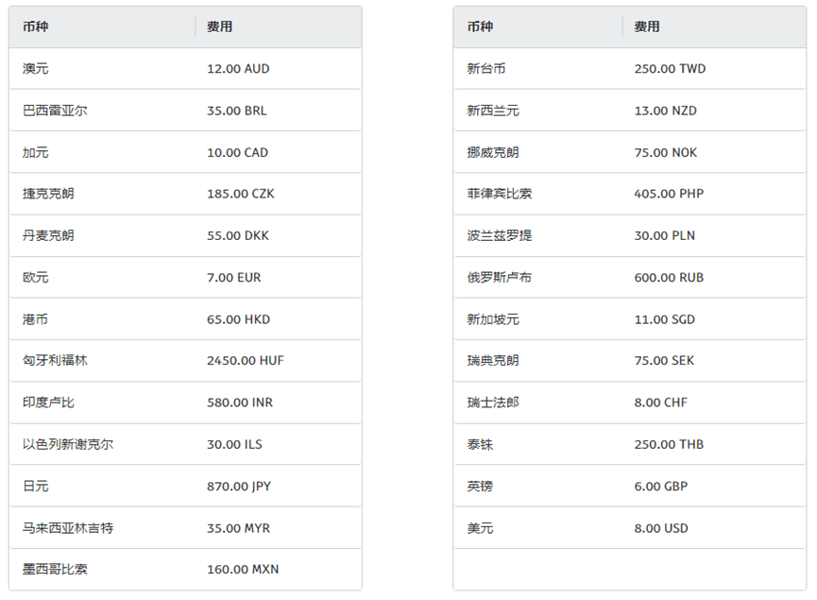Click the 11.00 SGD fee value
This screenshot has width=817, height=600.
665,319
